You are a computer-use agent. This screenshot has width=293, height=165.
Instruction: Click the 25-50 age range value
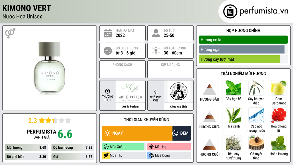click(169, 35)
